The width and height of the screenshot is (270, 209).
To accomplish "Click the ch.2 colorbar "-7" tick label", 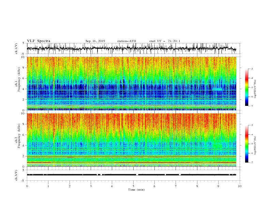I will click(251, 163).
